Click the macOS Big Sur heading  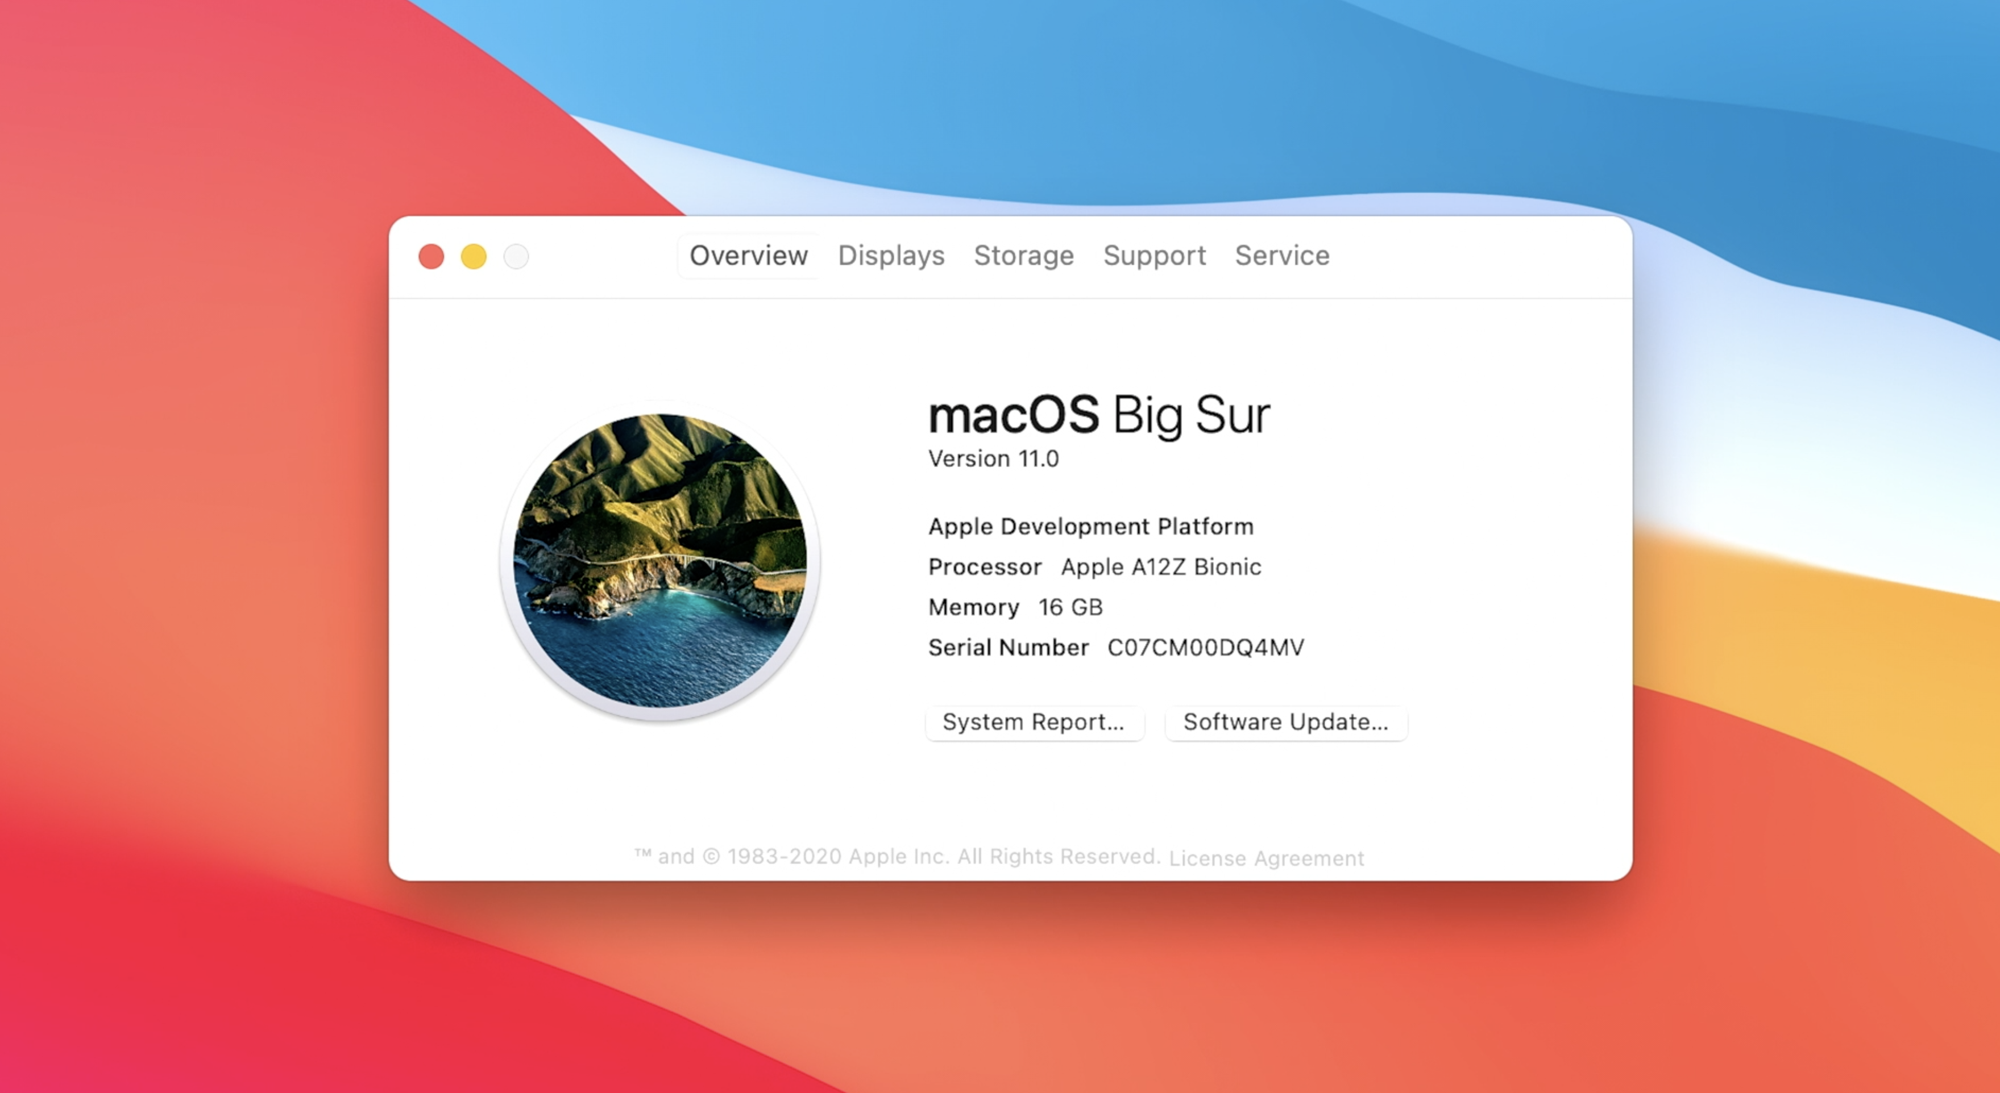[1098, 415]
